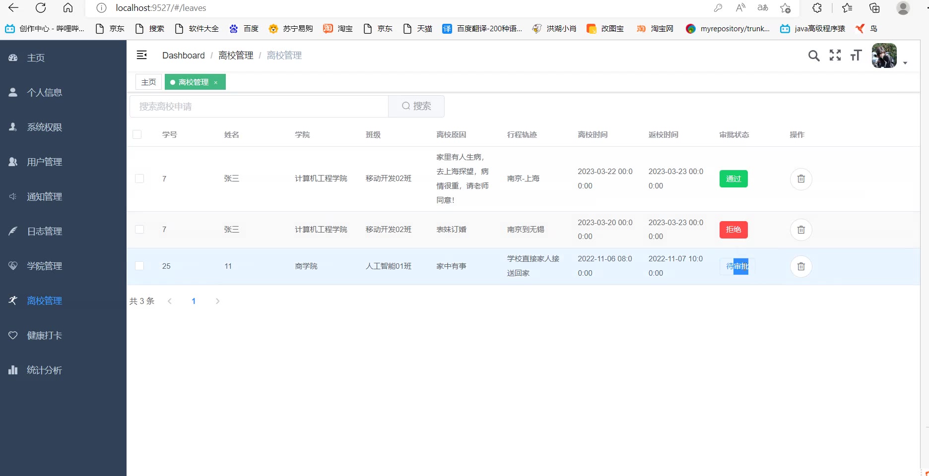Open the browser password key icon
929x476 pixels.
pos(718,8)
